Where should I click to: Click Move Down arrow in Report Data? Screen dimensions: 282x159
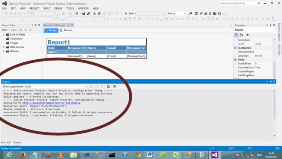pos(30,30)
